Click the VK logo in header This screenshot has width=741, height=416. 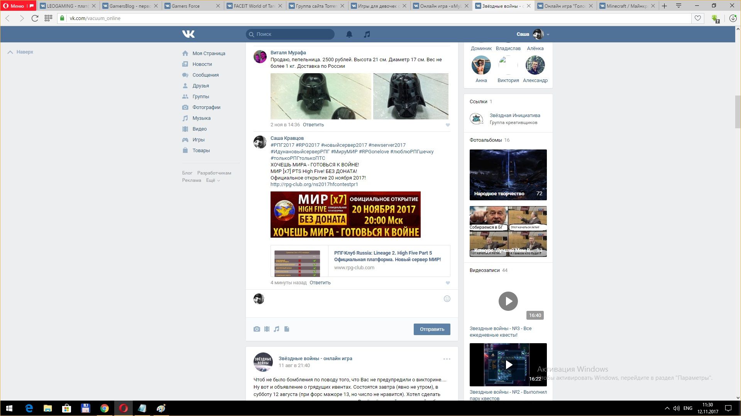[188, 34]
